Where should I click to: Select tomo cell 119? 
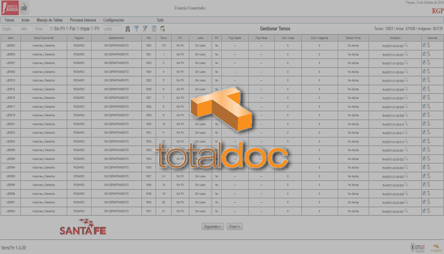pos(163,46)
